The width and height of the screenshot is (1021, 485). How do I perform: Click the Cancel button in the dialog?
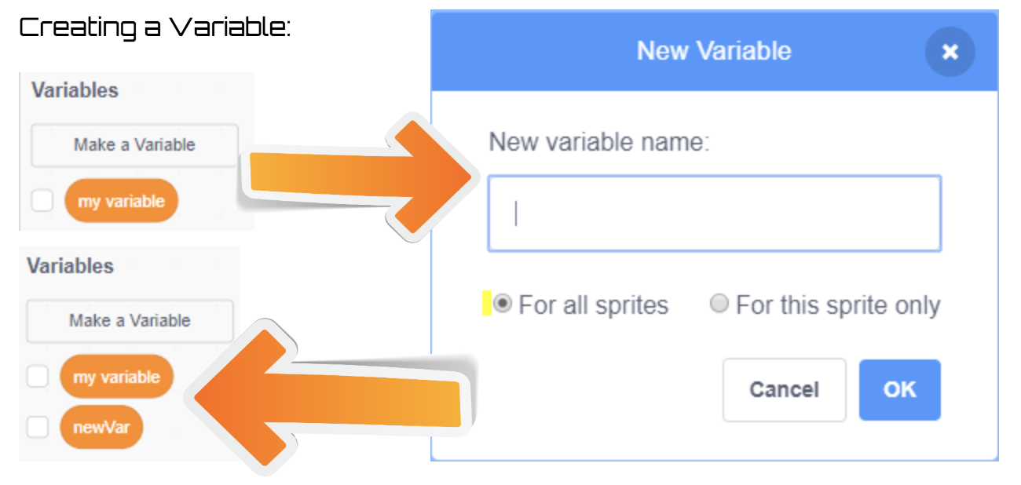tap(784, 389)
